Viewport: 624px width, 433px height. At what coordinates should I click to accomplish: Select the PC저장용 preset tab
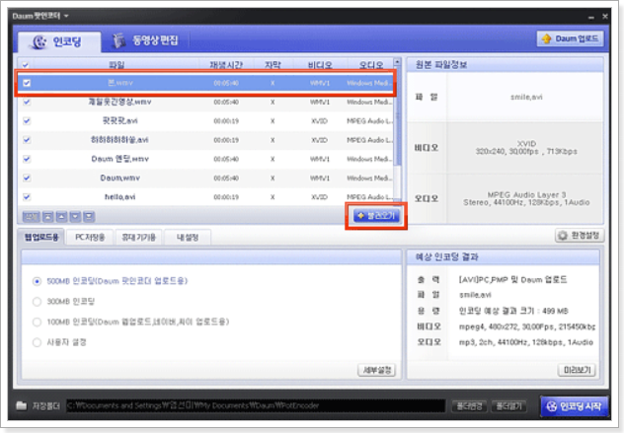click(x=90, y=238)
